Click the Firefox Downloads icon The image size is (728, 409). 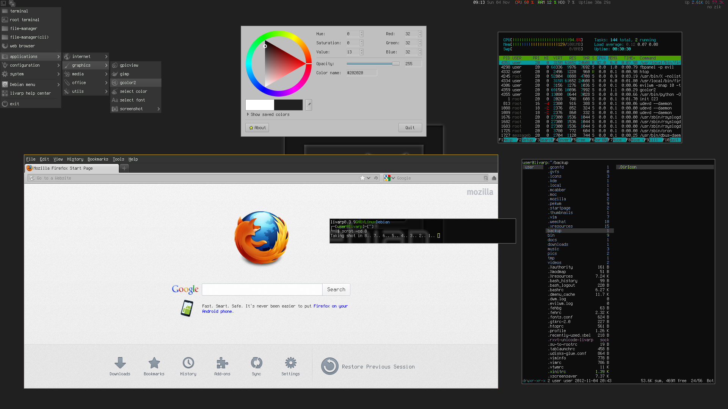(x=120, y=363)
